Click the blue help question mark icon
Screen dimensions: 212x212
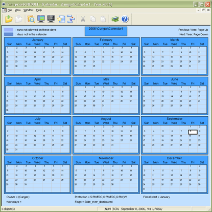click(125, 19)
